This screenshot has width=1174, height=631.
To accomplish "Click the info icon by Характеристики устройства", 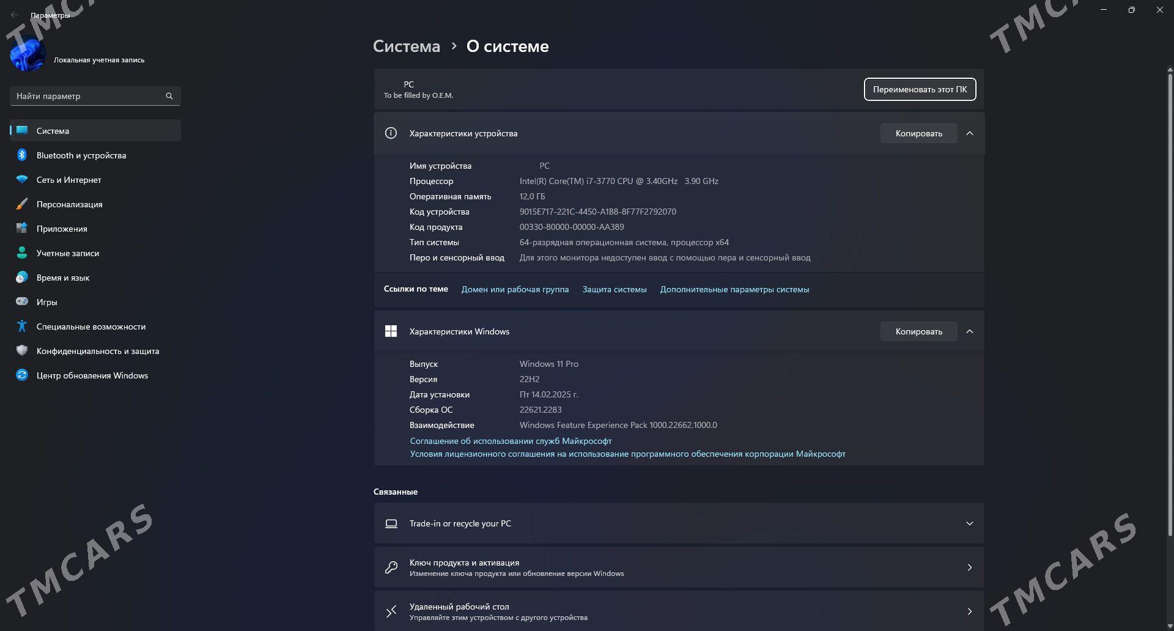I will (391, 133).
